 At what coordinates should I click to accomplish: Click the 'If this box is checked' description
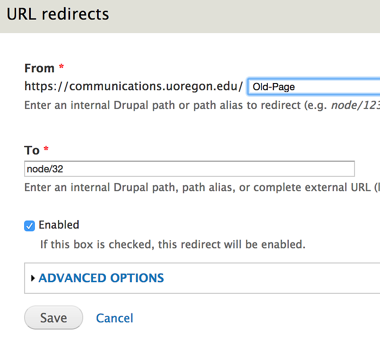[x=173, y=245]
